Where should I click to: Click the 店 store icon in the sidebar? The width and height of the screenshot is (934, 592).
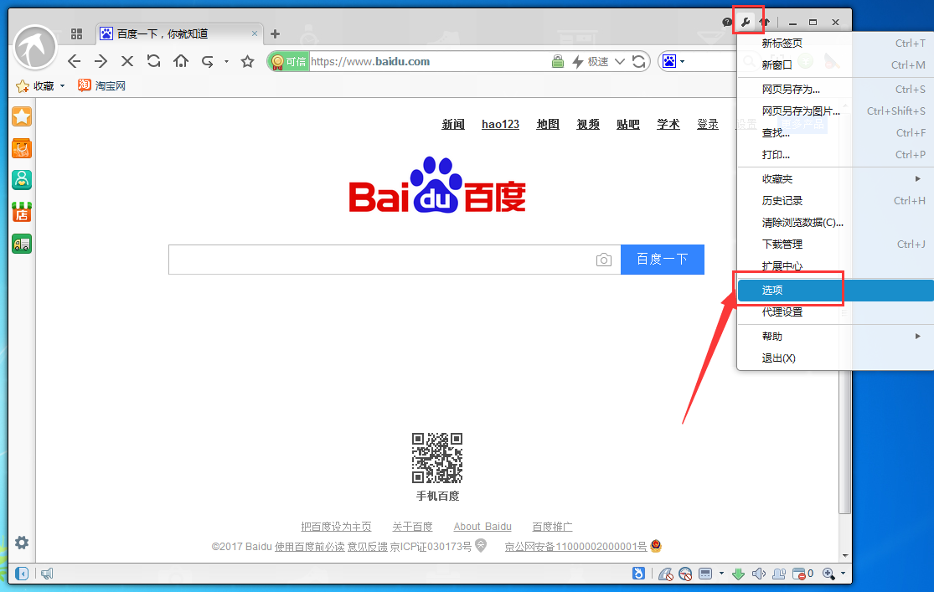(x=21, y=211)
